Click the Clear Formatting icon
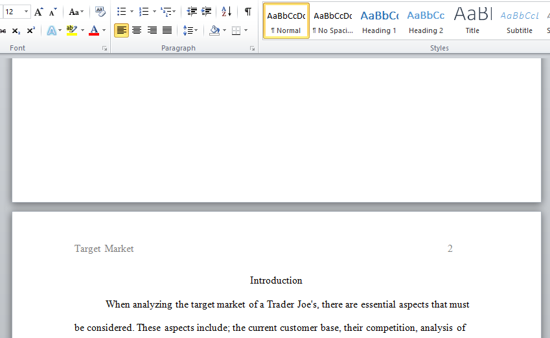This screenshot has width=550, height=338. coord(100,12)
